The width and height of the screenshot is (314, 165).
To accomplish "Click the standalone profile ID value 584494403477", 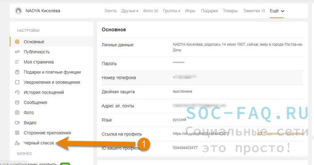I will (185, 148).
